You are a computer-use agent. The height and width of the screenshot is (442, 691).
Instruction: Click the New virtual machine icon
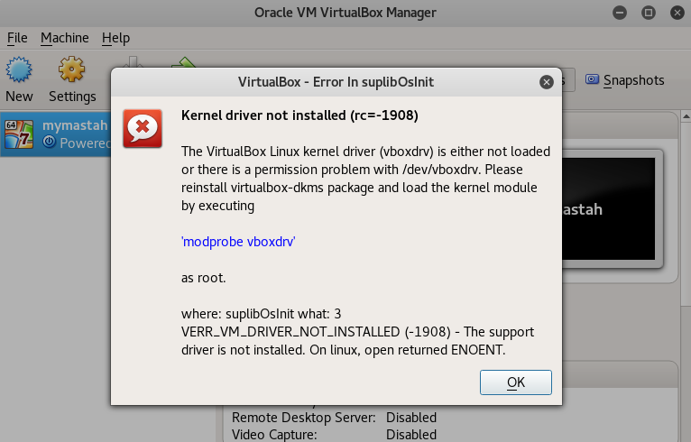click(x=19, y=71)
